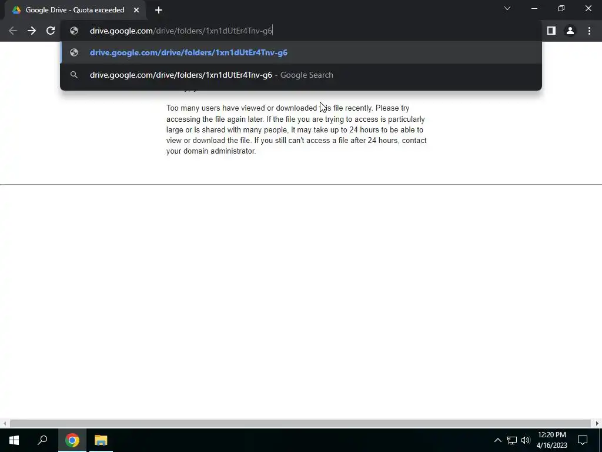602x452 pixels.
Task: Click the 'your domain administrator' text
Action: click(x=211, y=151)
